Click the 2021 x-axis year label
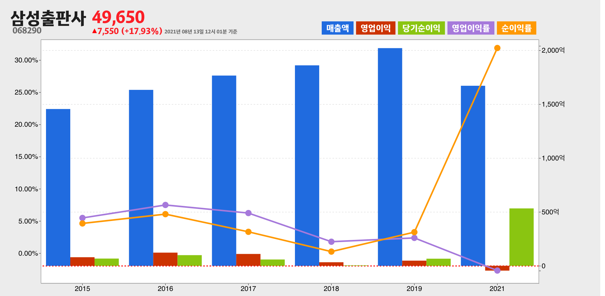 (497, 289)
